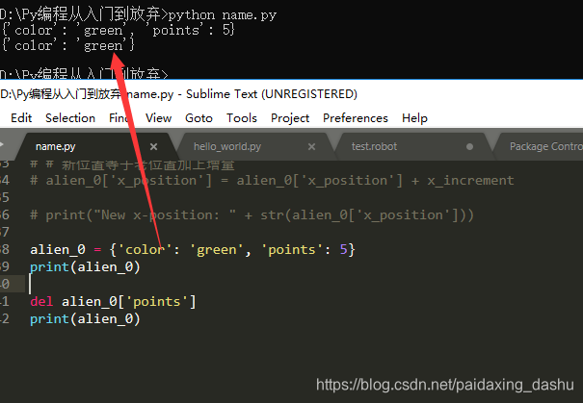This screenshot has width=583, height=403.
Task: Click the unsaved dot on test.robot tab
Action: click(x=469, y=147)
